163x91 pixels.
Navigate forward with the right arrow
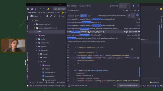click(44, 9)
